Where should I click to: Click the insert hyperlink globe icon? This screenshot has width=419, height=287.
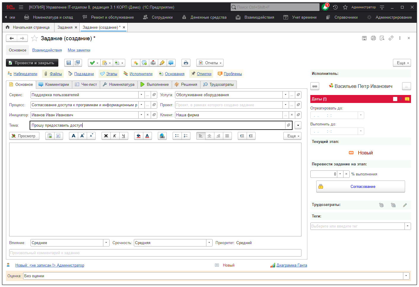tap(162, 136)
